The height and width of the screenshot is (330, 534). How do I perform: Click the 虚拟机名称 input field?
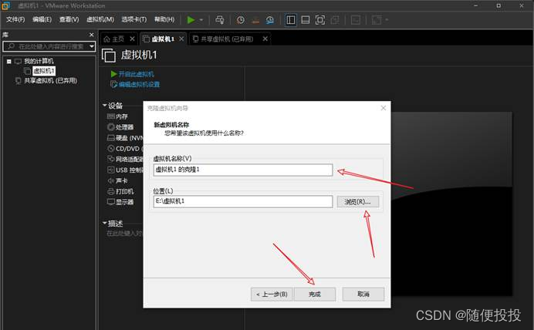[243, 170]
